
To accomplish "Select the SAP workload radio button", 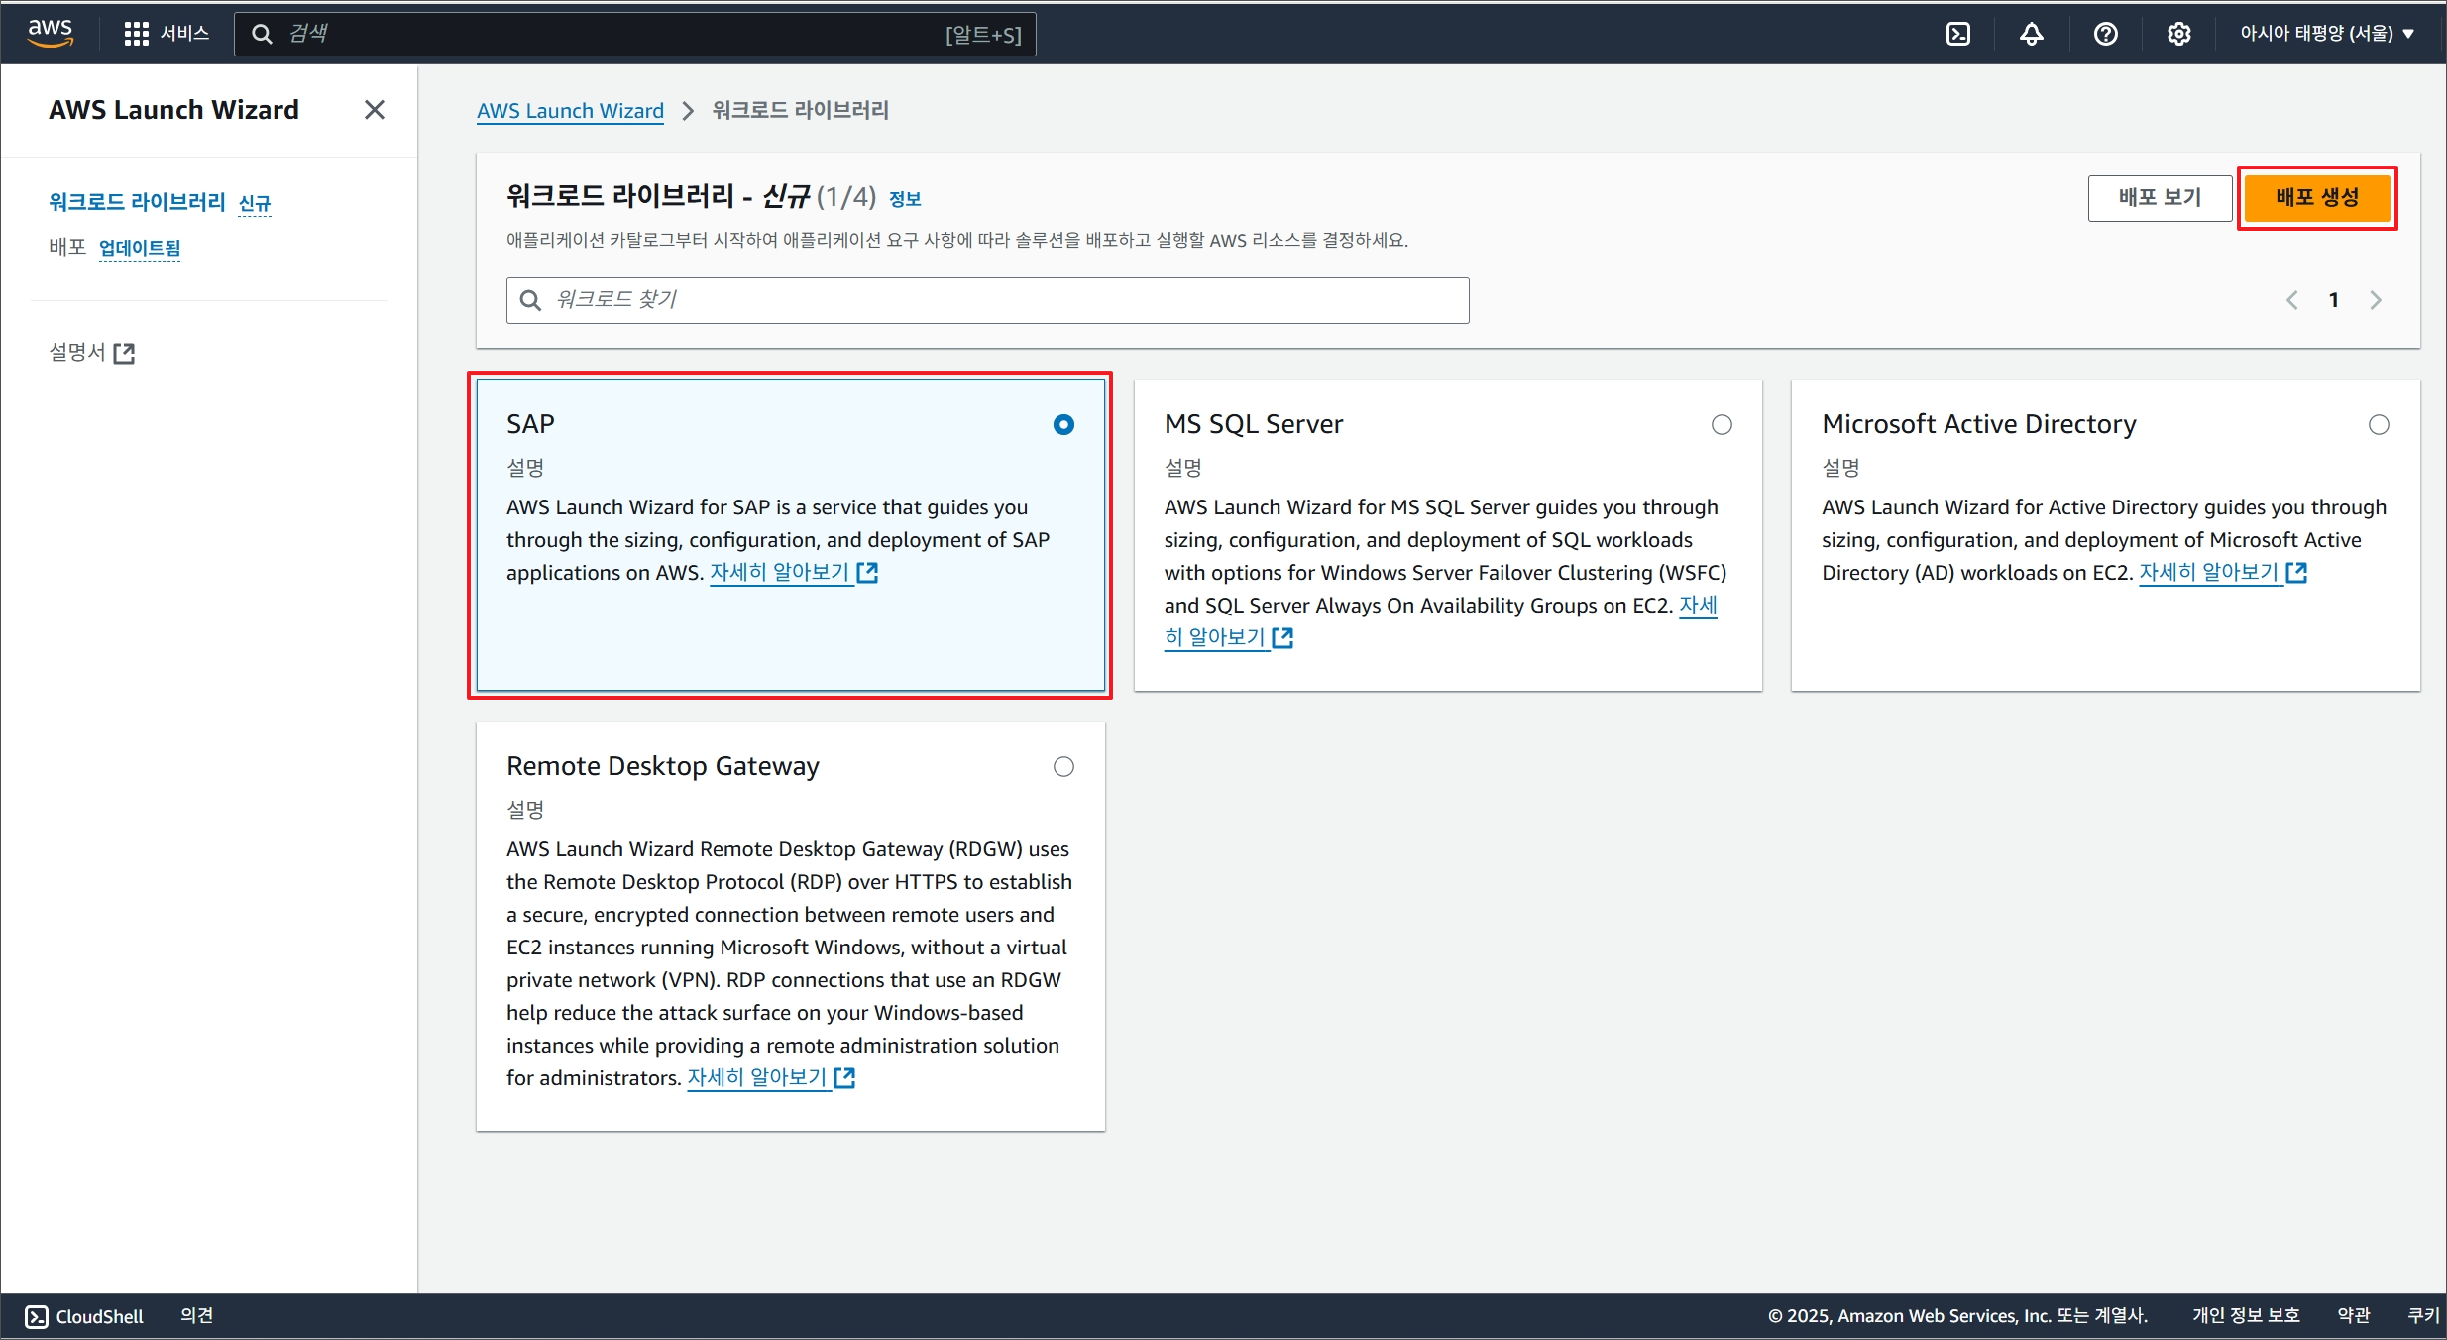I will pyautogui.click(x=1063, y=424).
